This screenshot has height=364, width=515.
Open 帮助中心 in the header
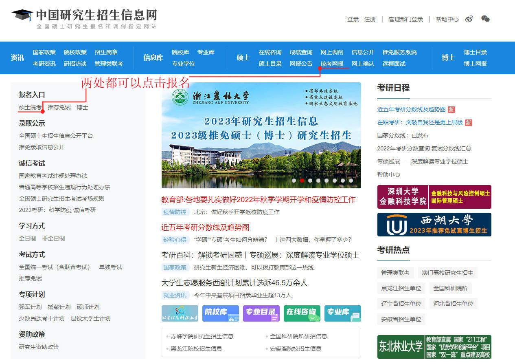447,19
